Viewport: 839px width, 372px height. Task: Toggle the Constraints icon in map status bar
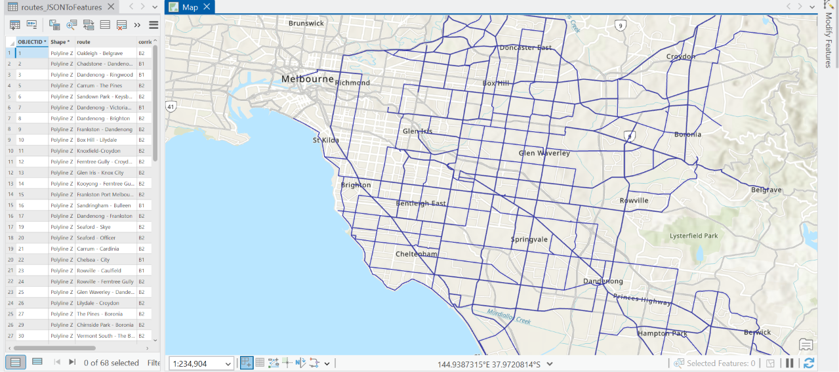274,363
